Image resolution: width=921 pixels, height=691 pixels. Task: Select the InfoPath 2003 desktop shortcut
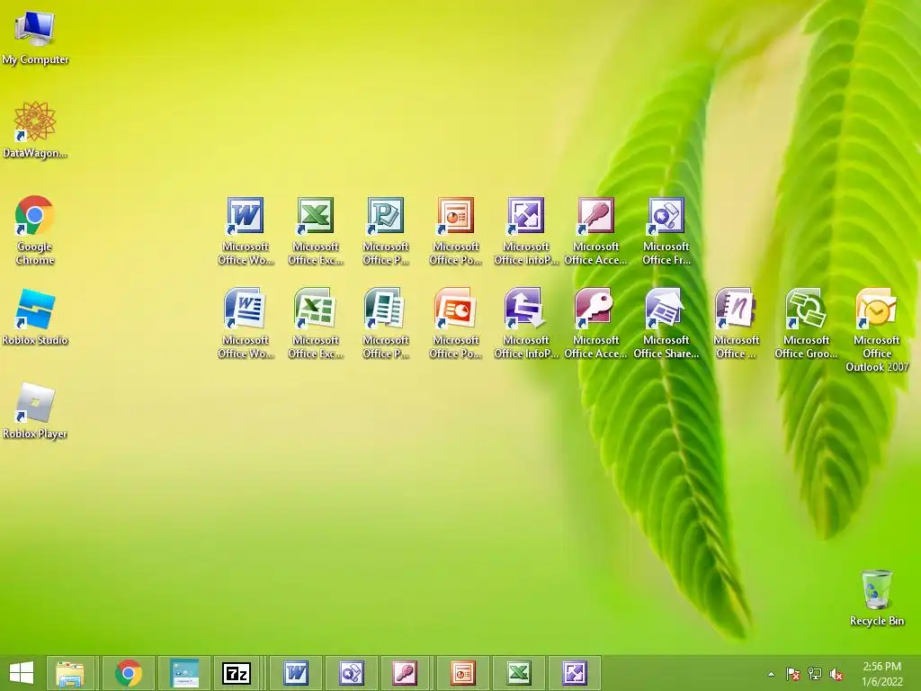pos(525,230)
